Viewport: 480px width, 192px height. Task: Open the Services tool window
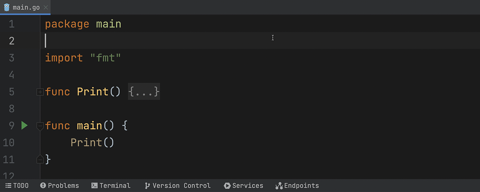(x=244, y=186)
